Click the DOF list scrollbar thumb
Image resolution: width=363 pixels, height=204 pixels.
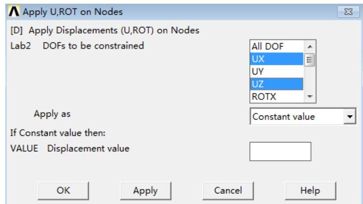[310, 60]
